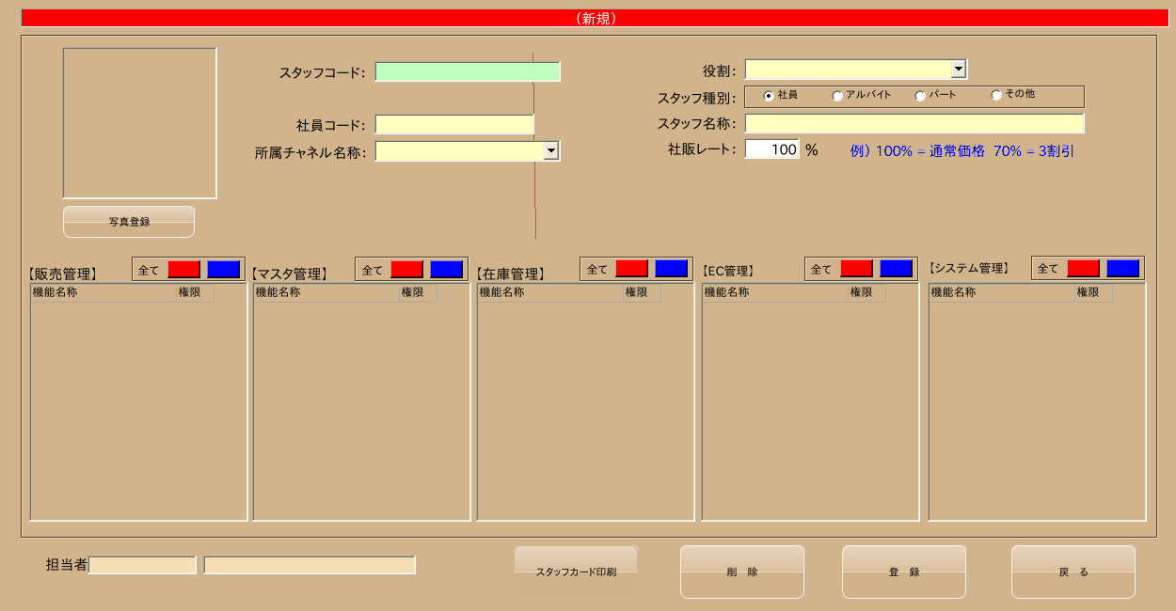Click the 戻る button
Image resolution: width=1176 pixels, height=611 pixels.
coord(1073,572)
